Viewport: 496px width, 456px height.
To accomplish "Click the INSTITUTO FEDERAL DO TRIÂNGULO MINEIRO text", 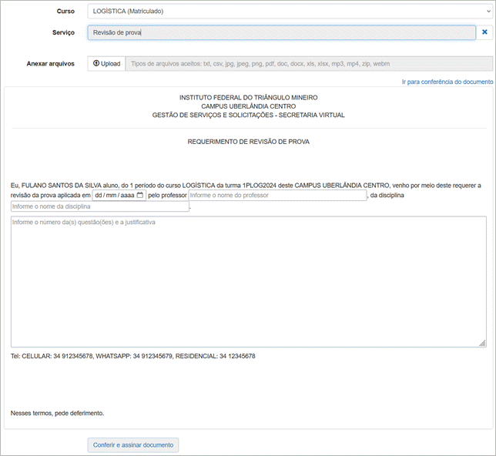I will coord(248,98).
